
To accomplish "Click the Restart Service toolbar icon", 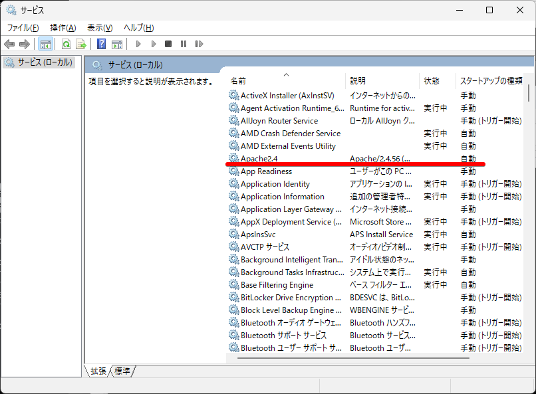I will (x=199, y=44).
